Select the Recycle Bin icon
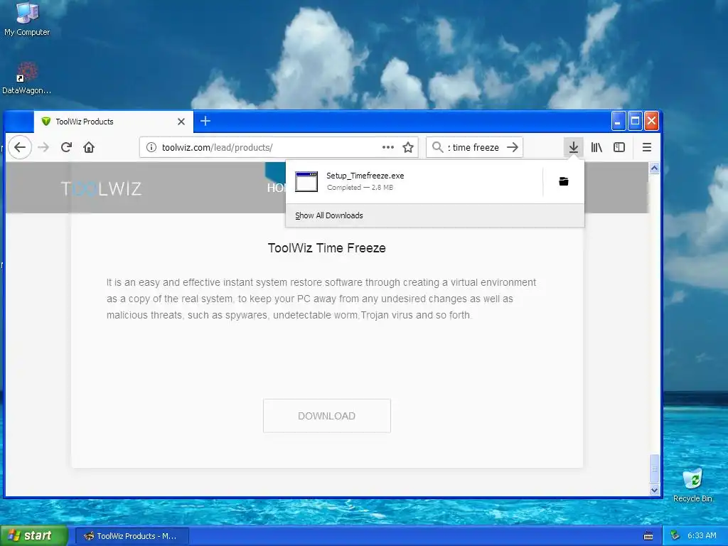 tap(692, 485)
